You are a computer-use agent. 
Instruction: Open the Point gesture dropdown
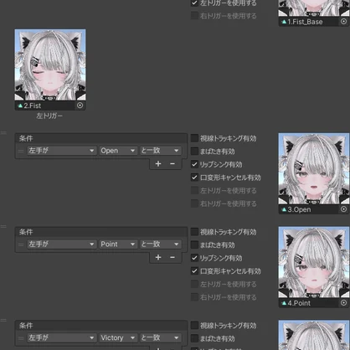pos(118,244)
